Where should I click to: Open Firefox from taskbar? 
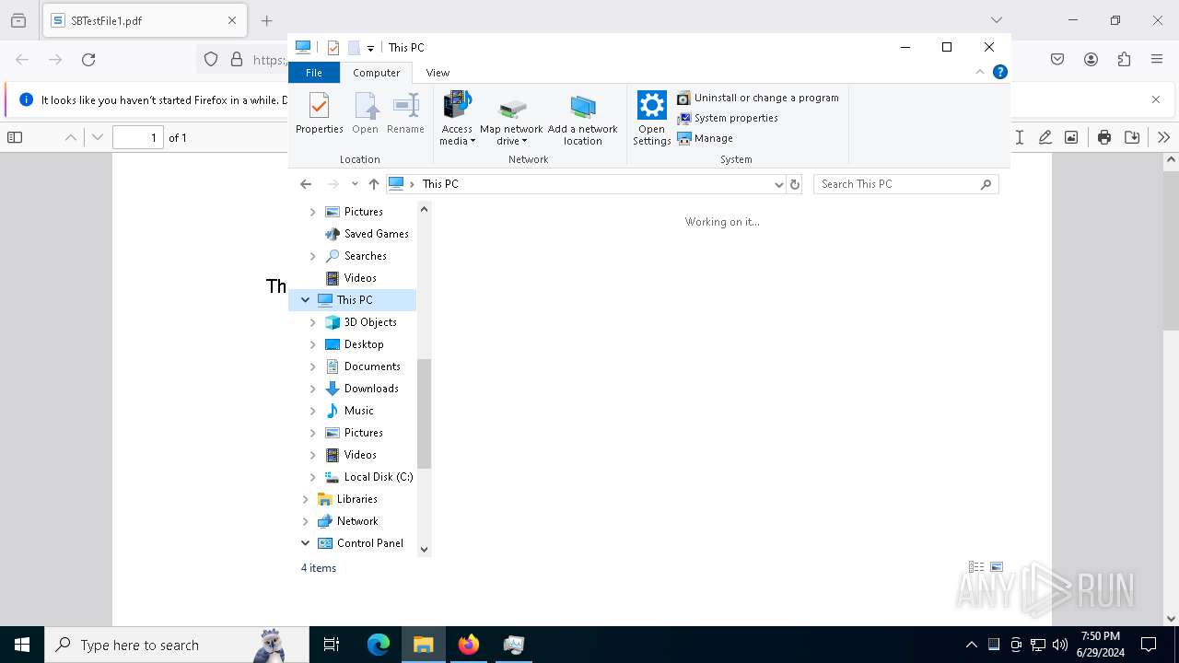[x=469, y=645]
